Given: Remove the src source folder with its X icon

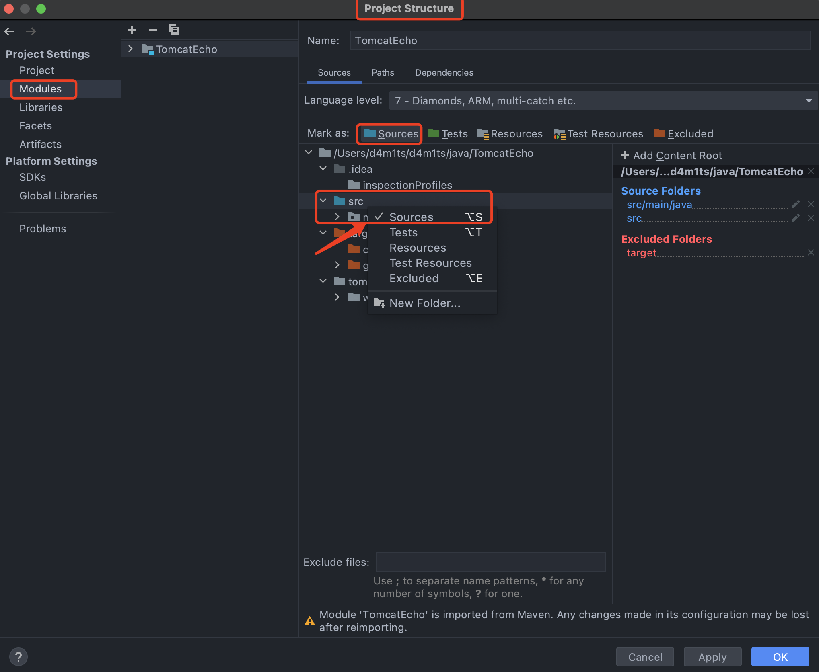Looking at the screenshot, I should 811,218.
